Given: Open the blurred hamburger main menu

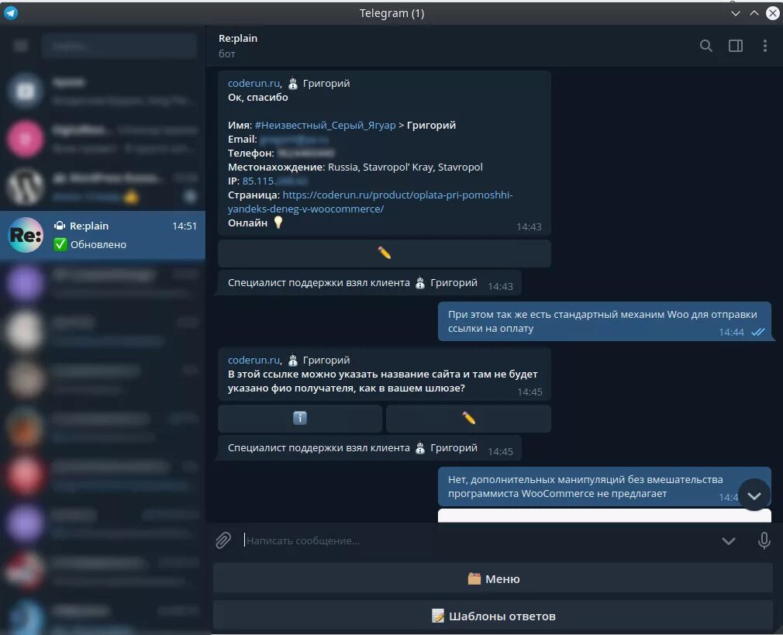Looking at the screenshot, I should [x=20, y=46].
